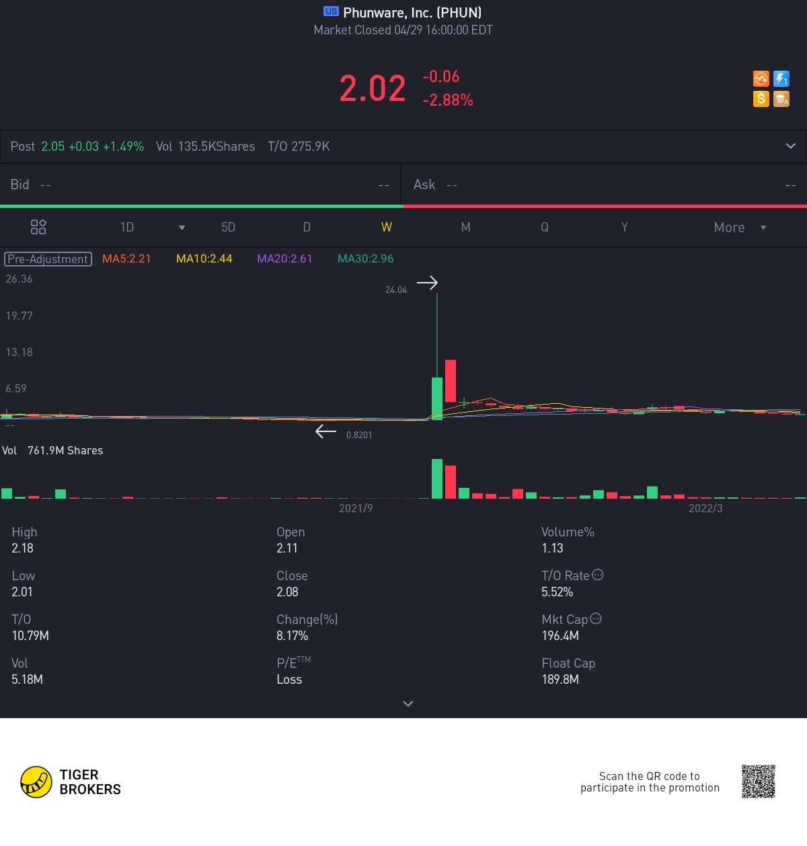The height and width of the screenshot is (846, 807).
Task: Click the Vol value 5.18M
Action: coord(27,679)
